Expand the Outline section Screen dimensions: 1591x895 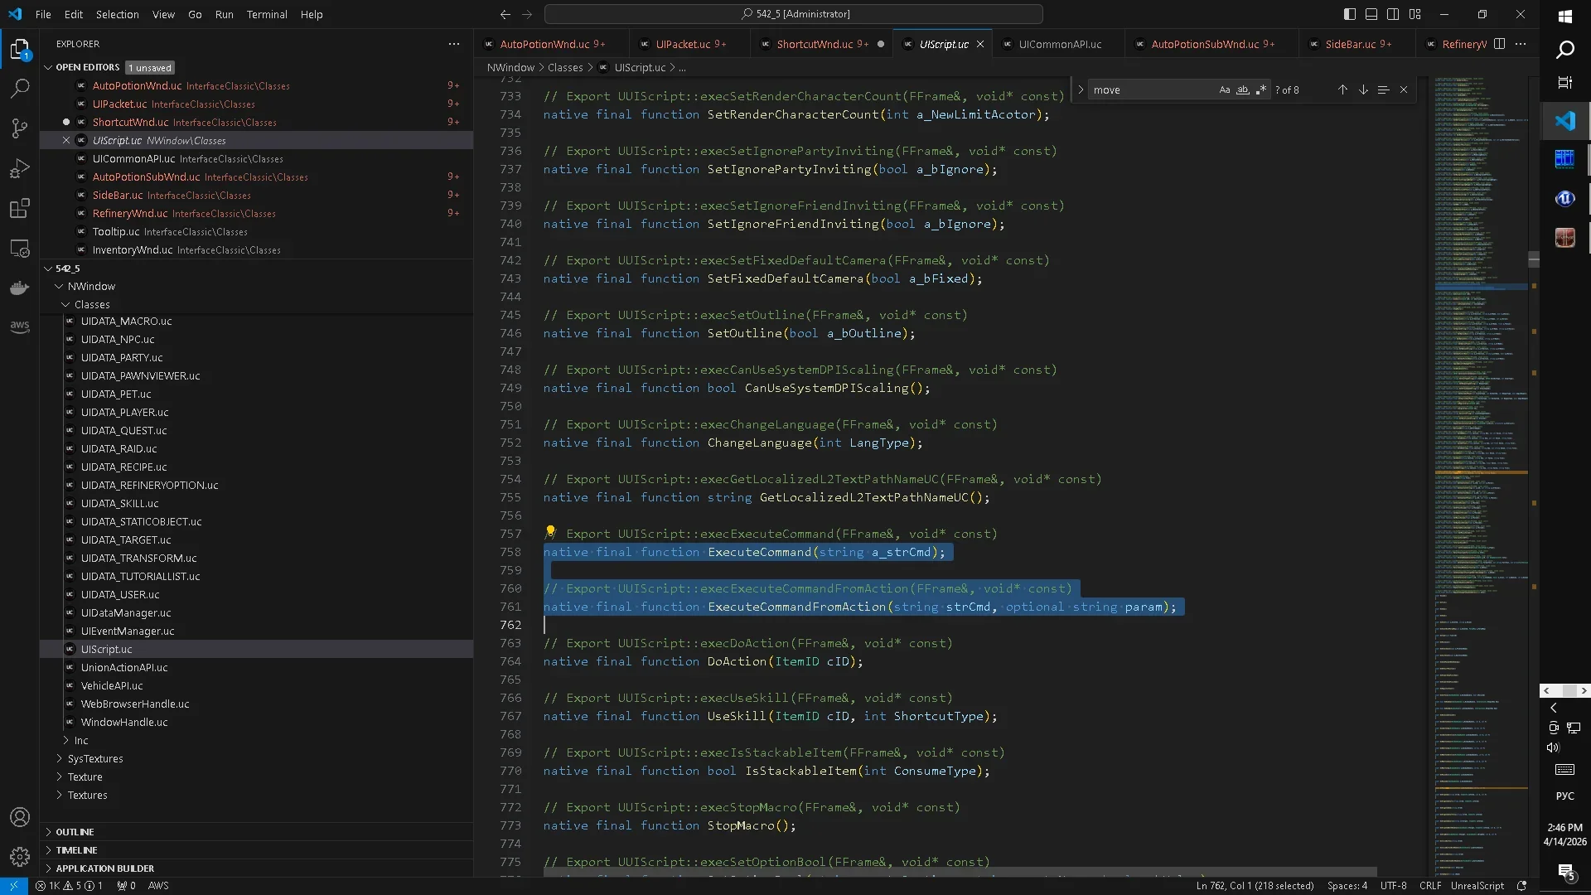coord(75,832)
